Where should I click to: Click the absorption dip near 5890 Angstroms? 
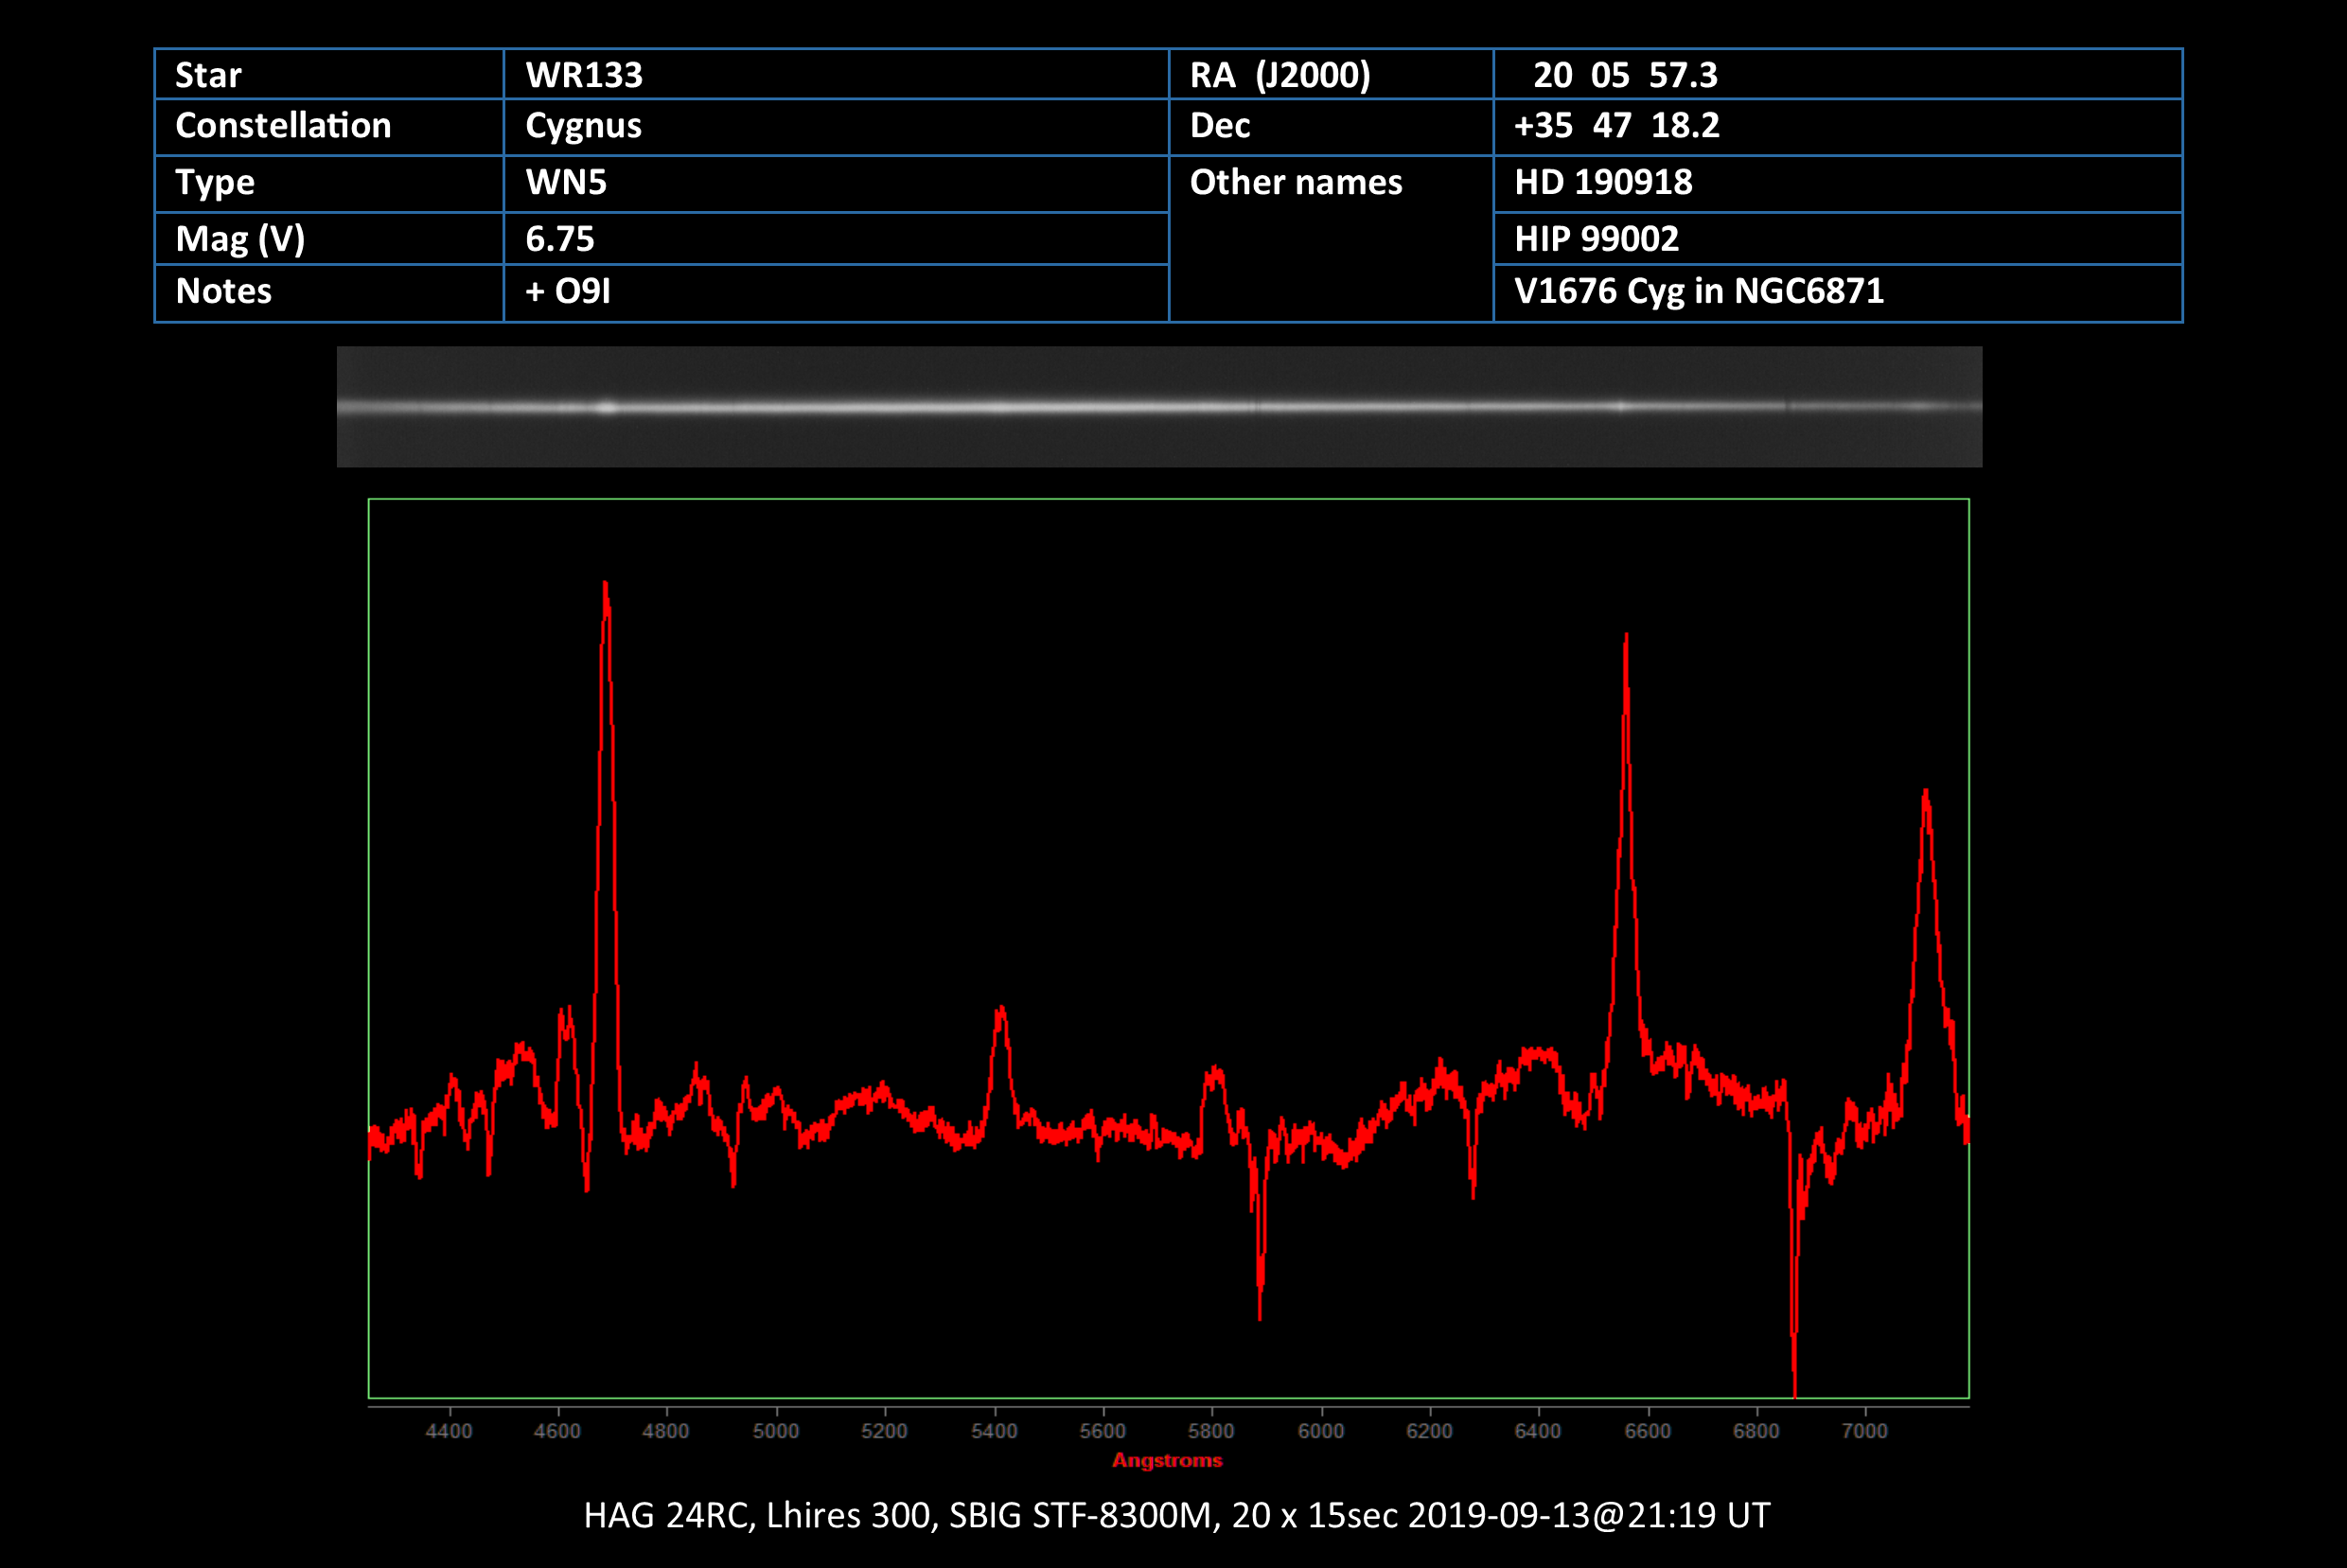click(1259, 1305)
